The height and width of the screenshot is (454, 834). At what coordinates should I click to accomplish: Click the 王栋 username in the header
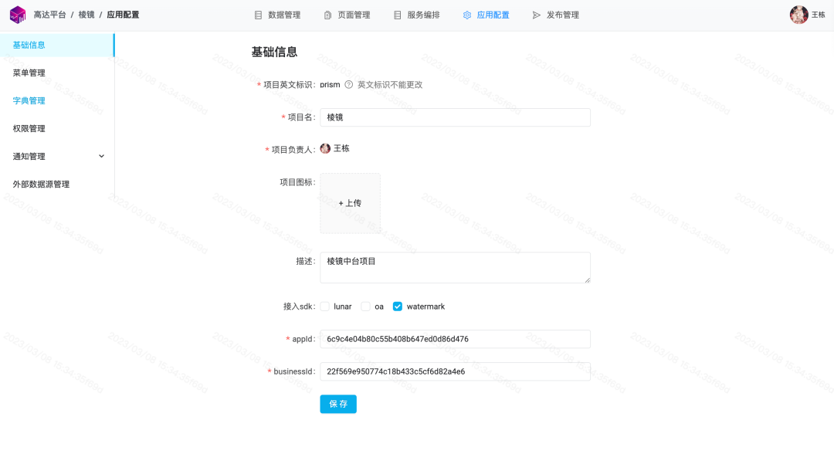pyautogui.click(x=818, y=15)
